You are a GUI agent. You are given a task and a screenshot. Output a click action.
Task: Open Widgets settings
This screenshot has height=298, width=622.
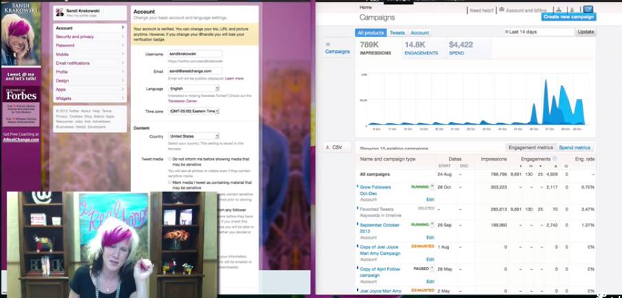tap(90, 98)
